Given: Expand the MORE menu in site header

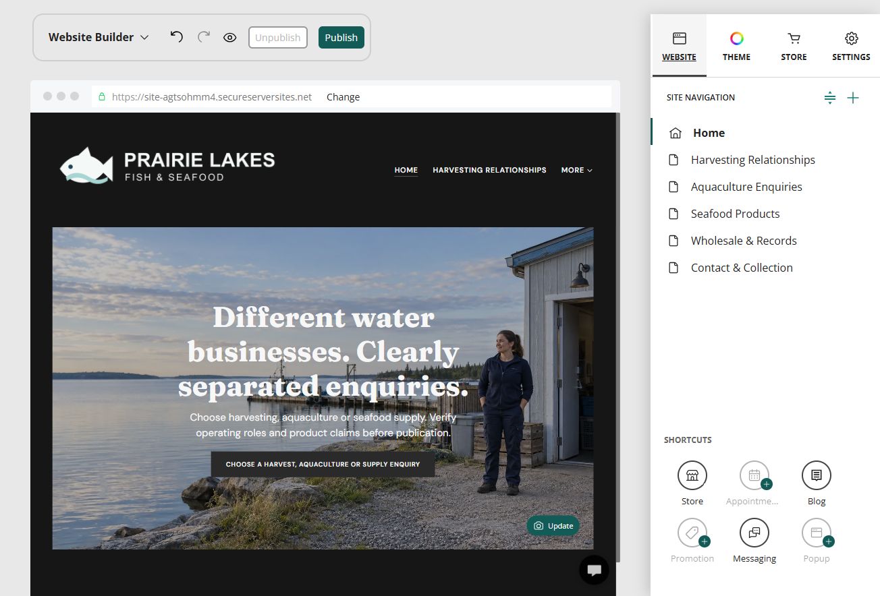Looking at the screenshot, I should tap(576, 170).
